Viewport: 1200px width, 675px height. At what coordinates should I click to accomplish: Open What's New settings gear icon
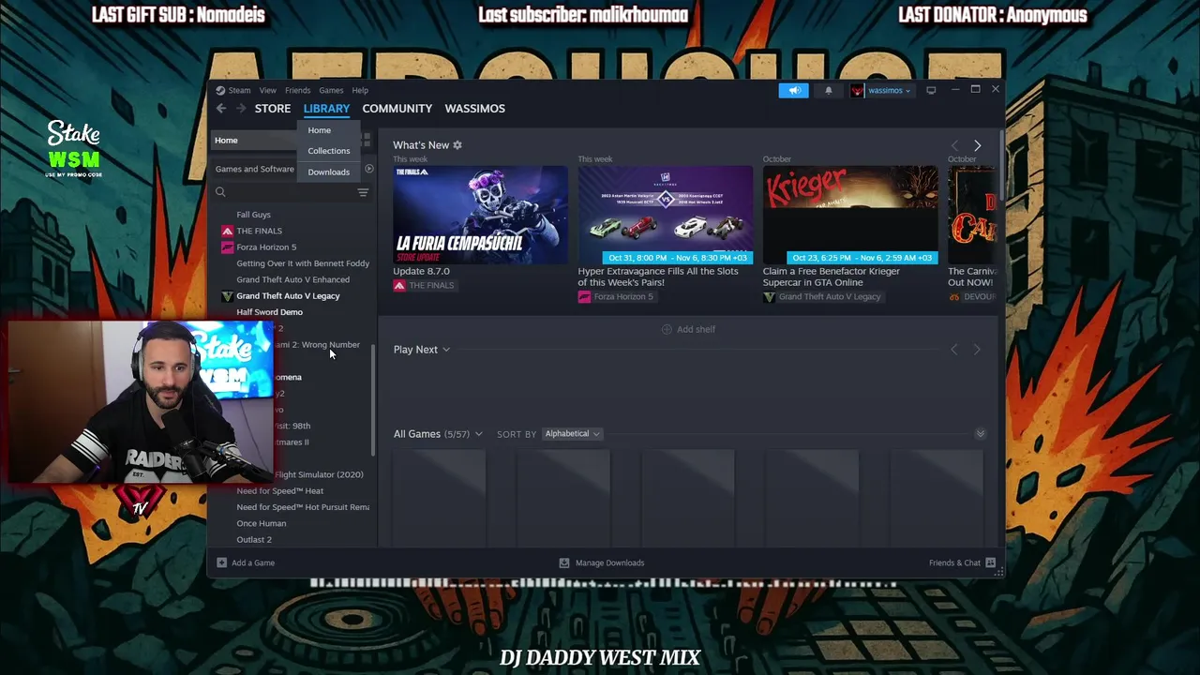click(457, 145)
